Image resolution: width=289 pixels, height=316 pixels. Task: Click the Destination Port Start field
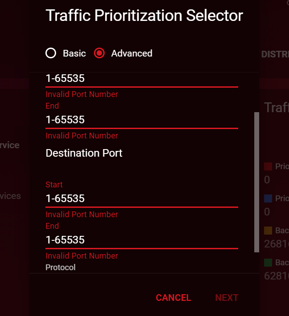click(x=142, y=199)
